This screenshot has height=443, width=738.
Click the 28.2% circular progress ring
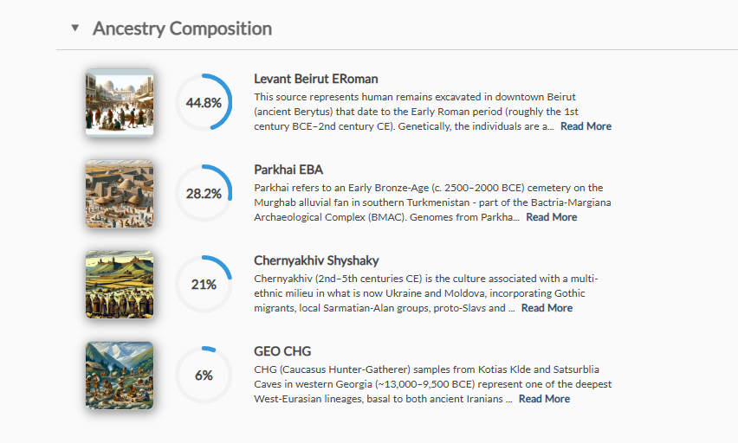204,193
